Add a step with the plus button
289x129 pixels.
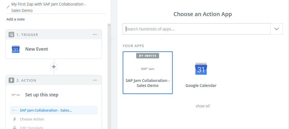click(54, 67)
